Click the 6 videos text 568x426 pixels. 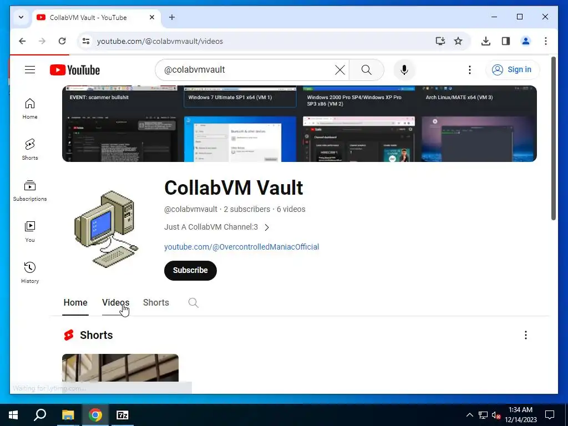point(291,209)
